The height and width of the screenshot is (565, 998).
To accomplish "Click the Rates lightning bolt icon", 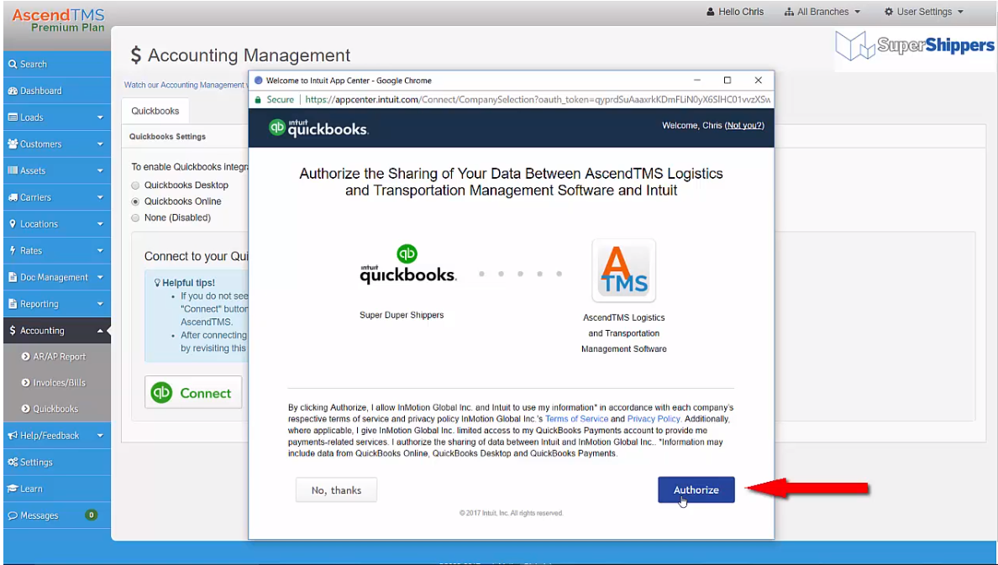I will [12, 251].
